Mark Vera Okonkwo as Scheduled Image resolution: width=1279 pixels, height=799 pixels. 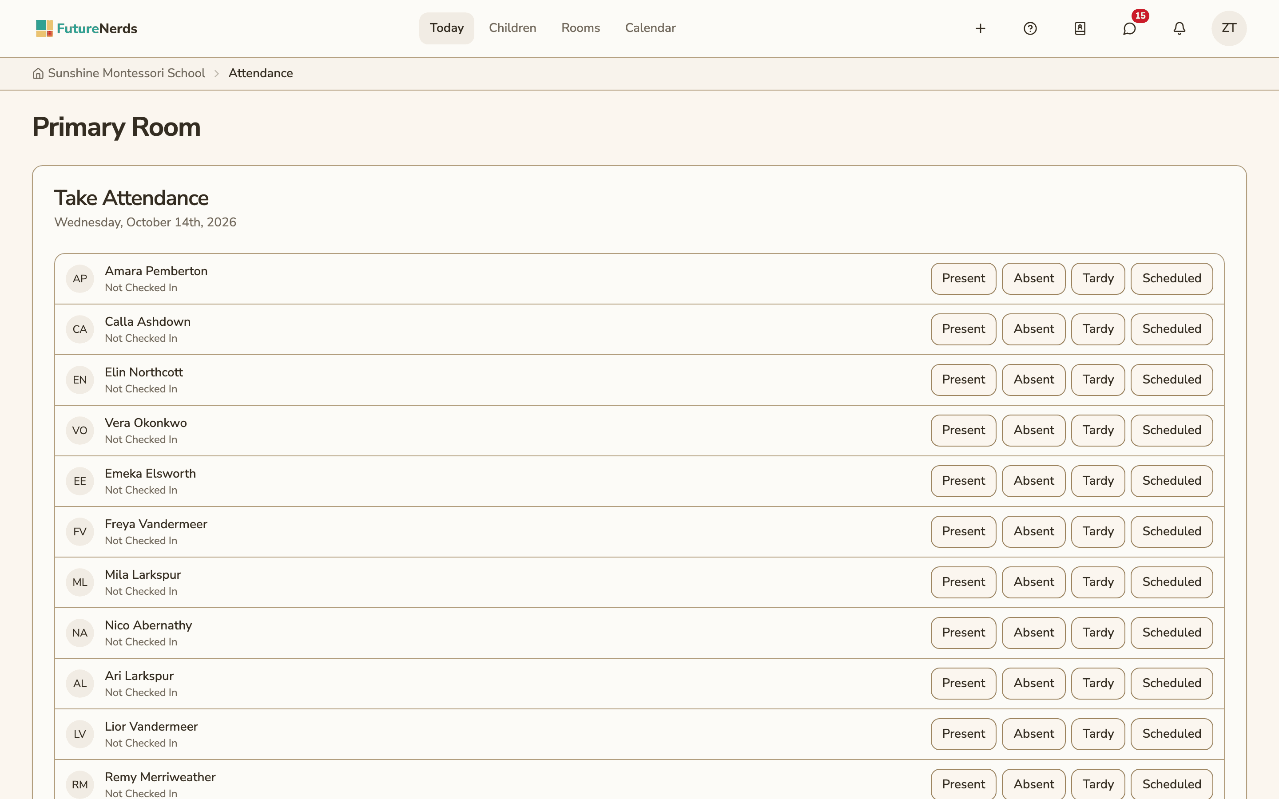1171,430
